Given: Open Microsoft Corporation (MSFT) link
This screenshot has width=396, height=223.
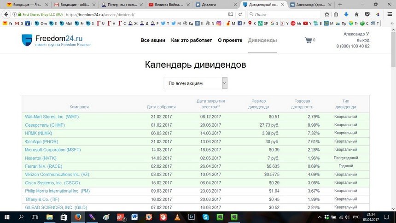Looking at the screenshot, I should click(53, 150).
